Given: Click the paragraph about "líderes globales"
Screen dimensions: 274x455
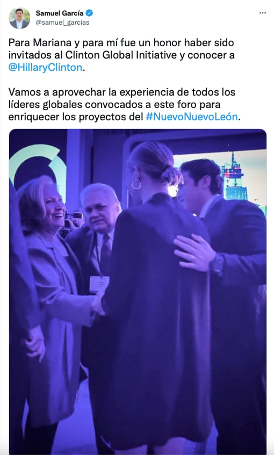Looking at the screenshot, I should click(125, 104).
